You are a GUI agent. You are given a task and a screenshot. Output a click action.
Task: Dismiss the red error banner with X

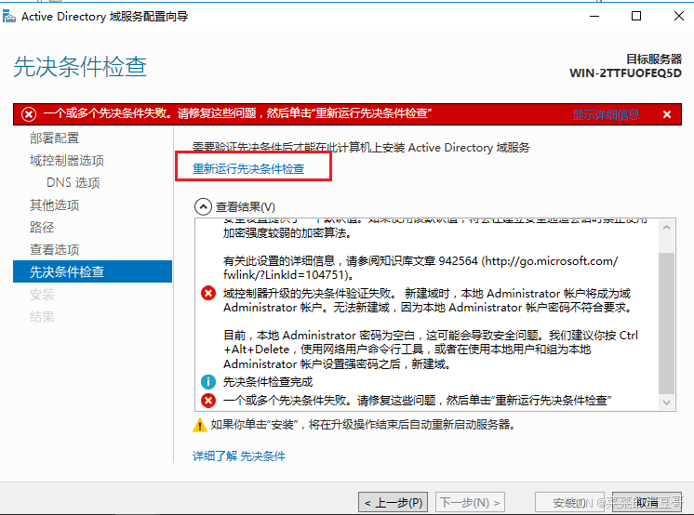tap(667, 114)
